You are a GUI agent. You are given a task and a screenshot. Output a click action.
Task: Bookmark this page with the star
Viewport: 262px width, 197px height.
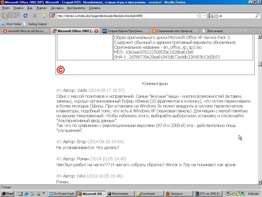pyautogui.click(x=199, y=16)
